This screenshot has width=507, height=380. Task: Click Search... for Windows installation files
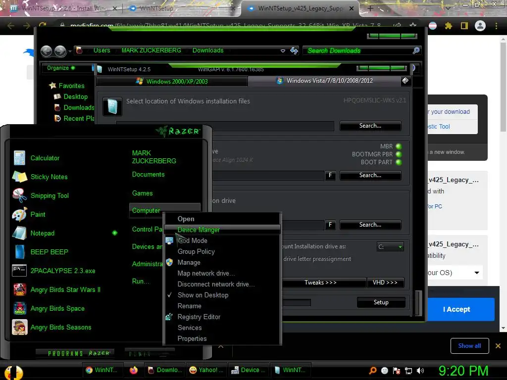click(x=370, y=126)
